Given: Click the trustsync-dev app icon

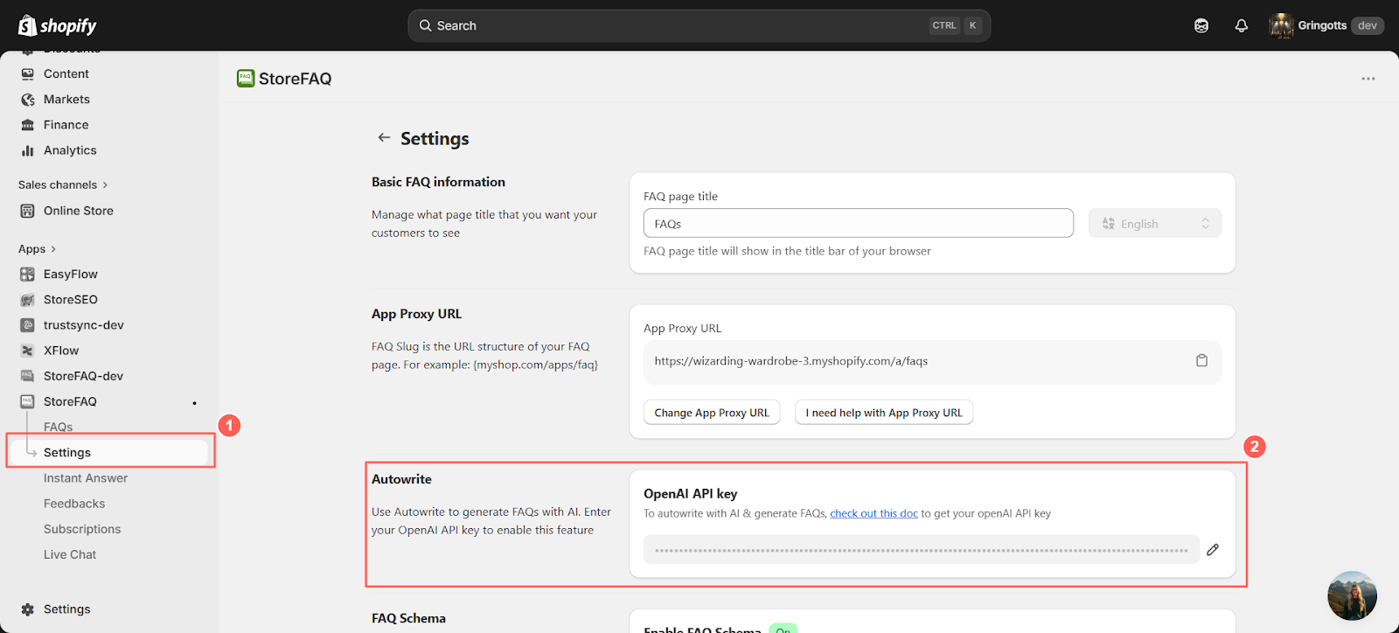Looking at the screenshot, I should pyautogui.click(x=28, y=325).
